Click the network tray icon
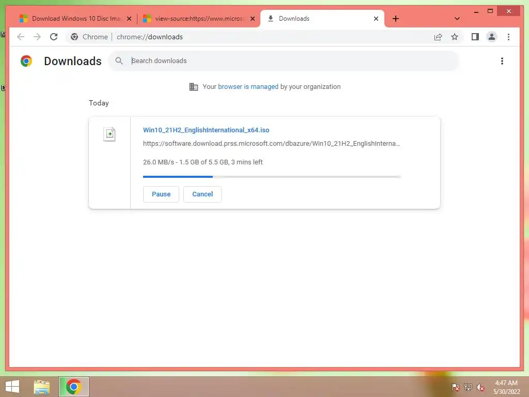The width and height of the screenshot is (529, 397). click(x=468, y=387)
